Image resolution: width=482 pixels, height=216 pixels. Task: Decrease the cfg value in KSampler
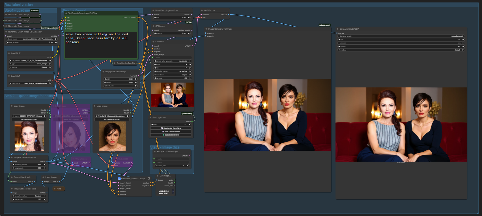[x=155, y=68]
